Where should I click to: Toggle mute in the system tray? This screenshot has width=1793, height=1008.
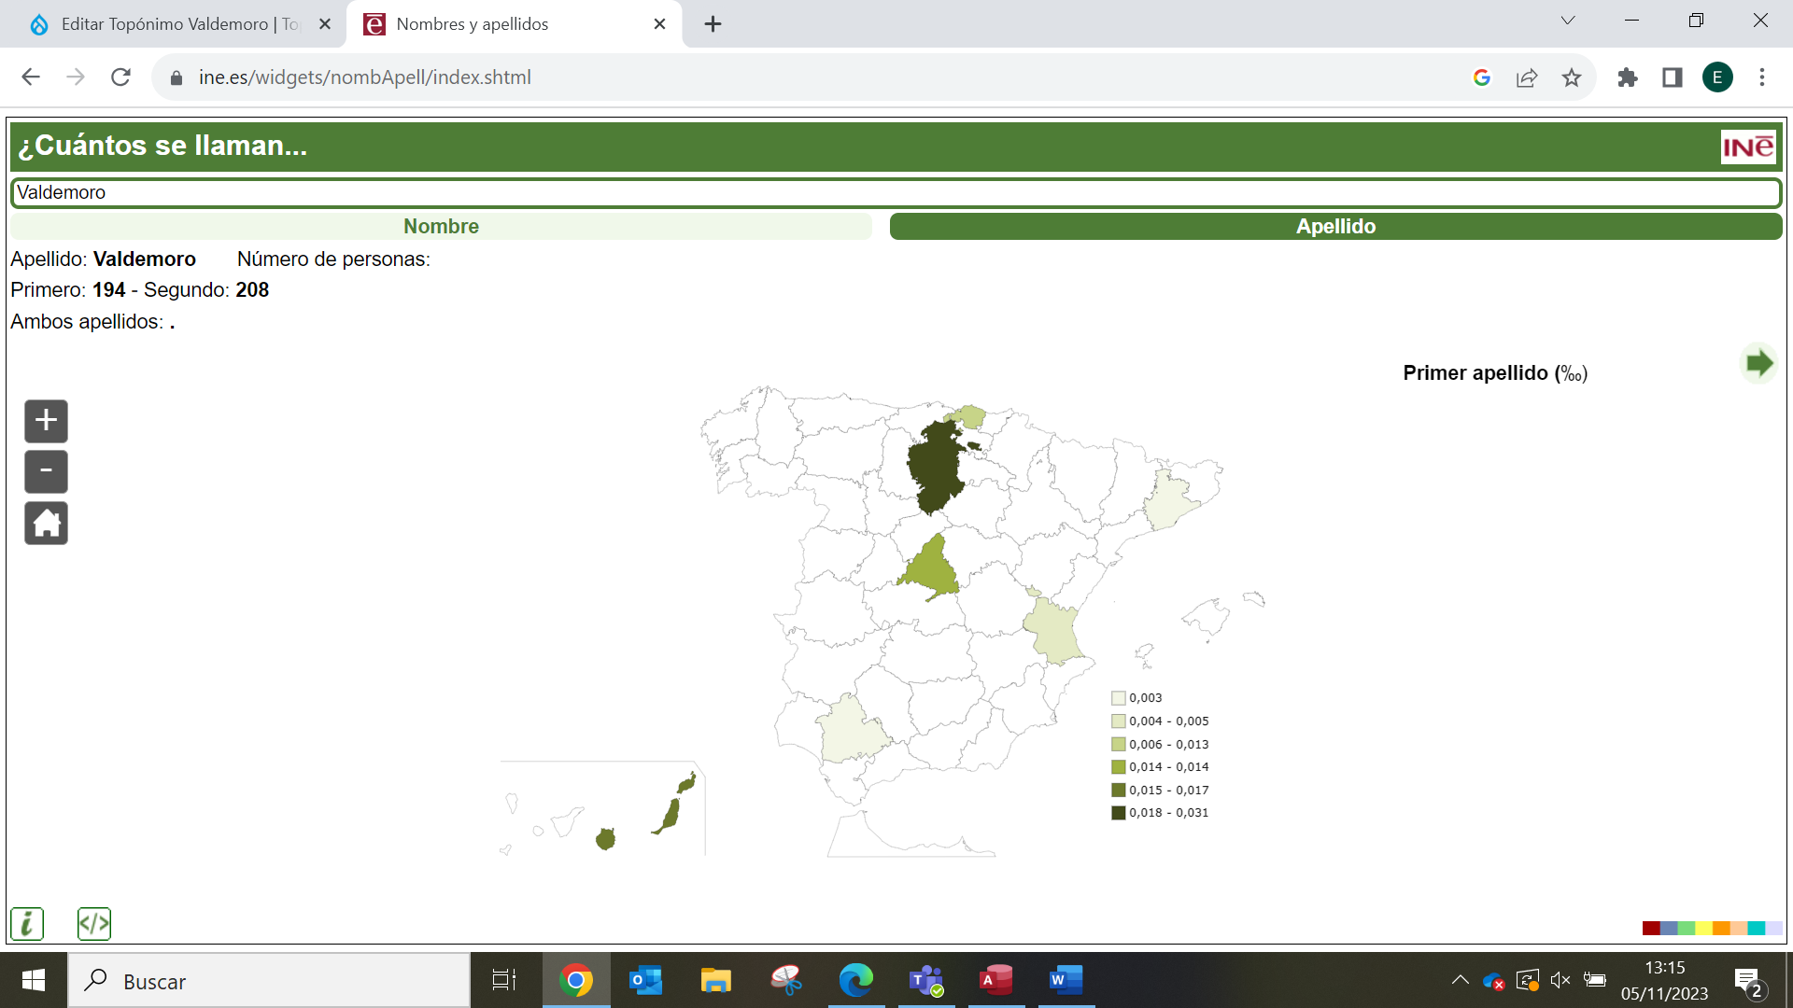(1560, 981)
